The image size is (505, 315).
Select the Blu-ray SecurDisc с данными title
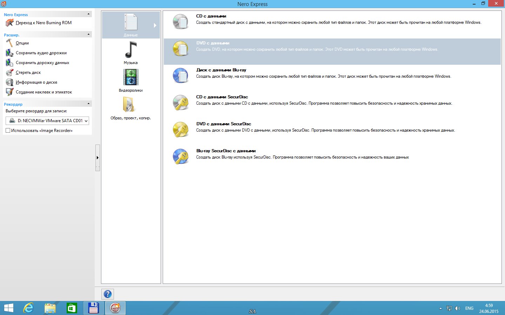pos(226,151)
